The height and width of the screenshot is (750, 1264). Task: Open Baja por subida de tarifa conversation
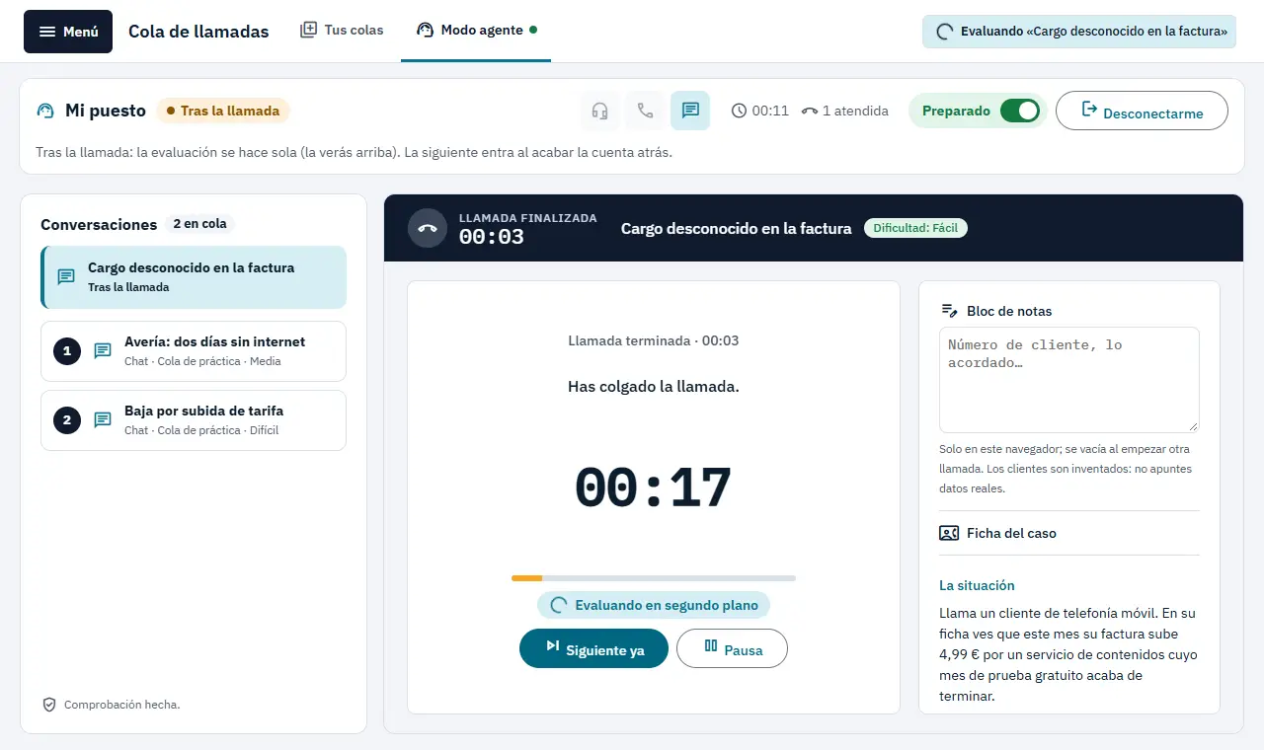[x=194, y=420]
